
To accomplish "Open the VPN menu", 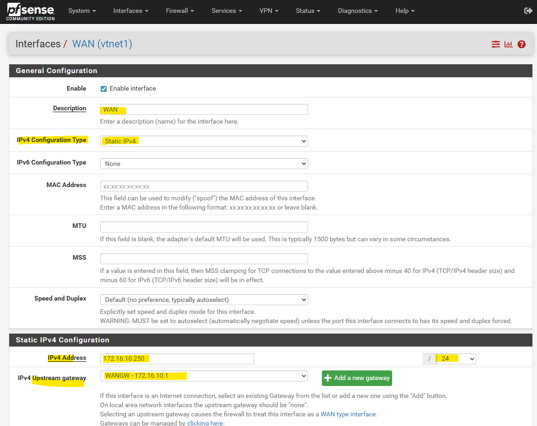I will tap(269, 11).
